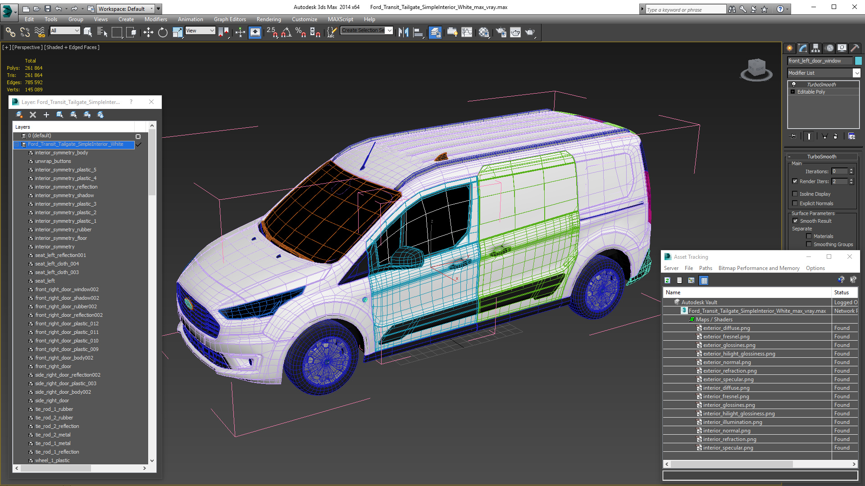Viewport: 865px width, 486px height.
Task: Toggle Smooth Result checkbox
Action: [x=795, y=221]
